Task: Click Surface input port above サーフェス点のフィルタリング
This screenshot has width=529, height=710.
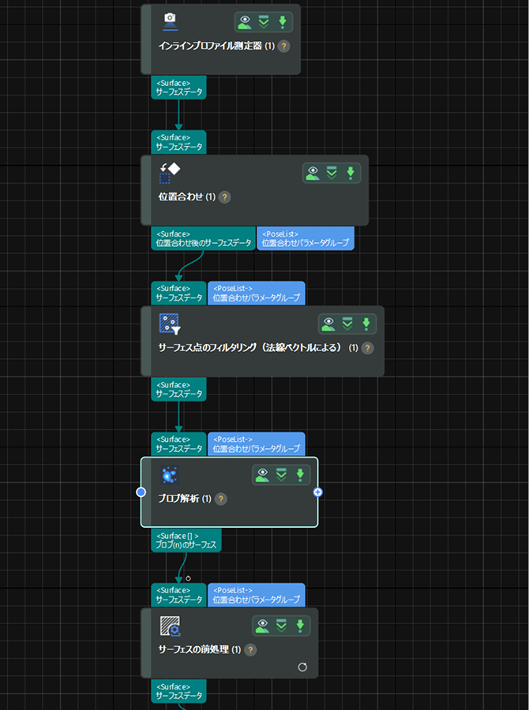Action: pos(178,293)
